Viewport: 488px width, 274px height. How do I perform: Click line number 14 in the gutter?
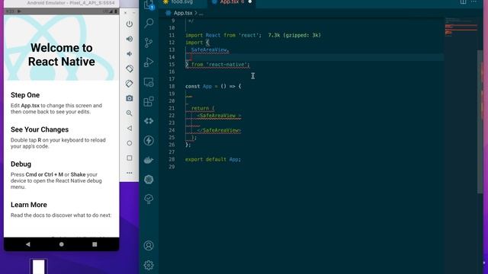pos(172,57)
